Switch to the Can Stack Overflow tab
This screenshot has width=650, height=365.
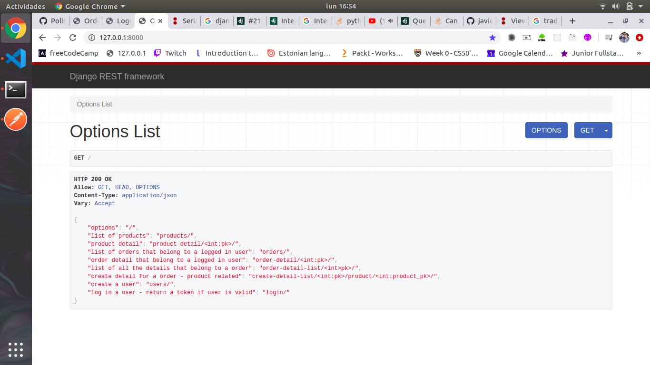[x=447, y=21]
